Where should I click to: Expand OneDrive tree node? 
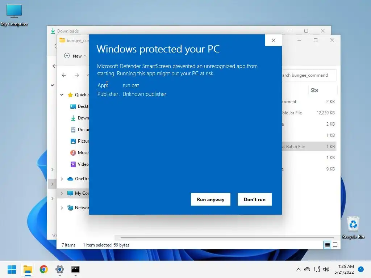click(x=62, y=179)
